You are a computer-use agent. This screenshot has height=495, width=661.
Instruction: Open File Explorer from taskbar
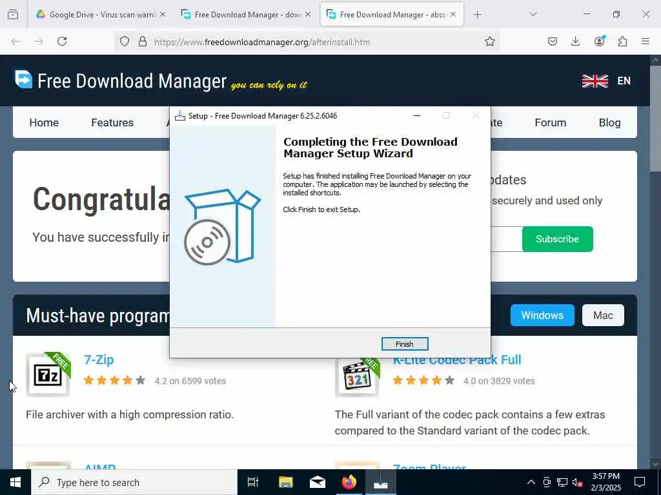(285, 482)
